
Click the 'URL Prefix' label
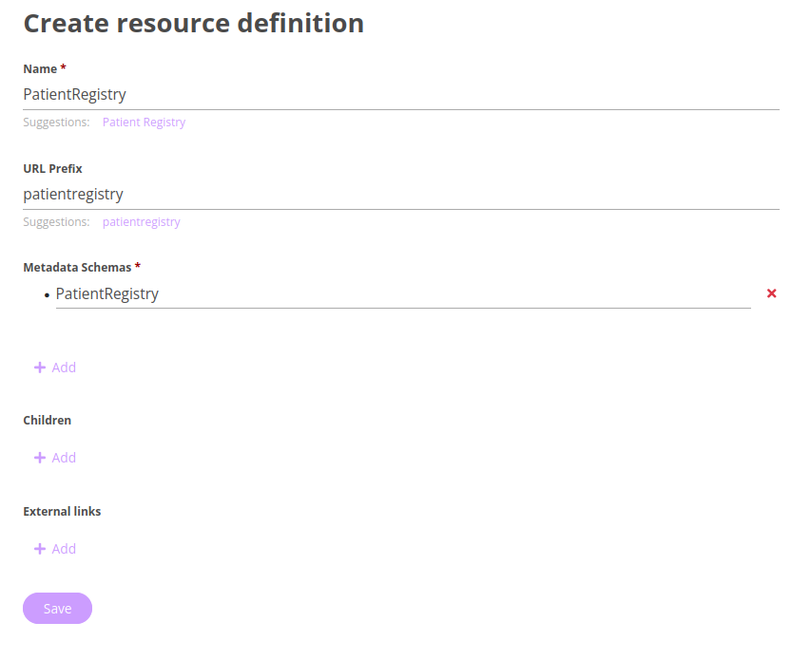pyautogui.click(x=52, y=169)
